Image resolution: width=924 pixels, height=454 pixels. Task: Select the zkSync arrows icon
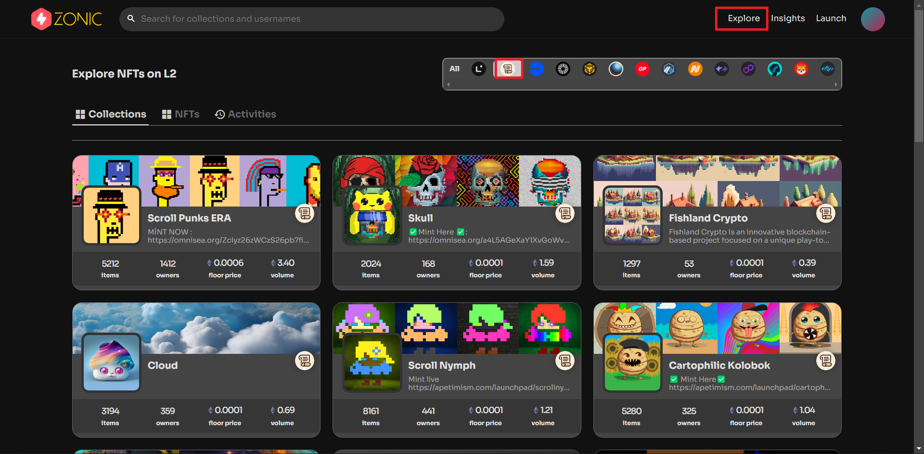(x=722, y=69)
